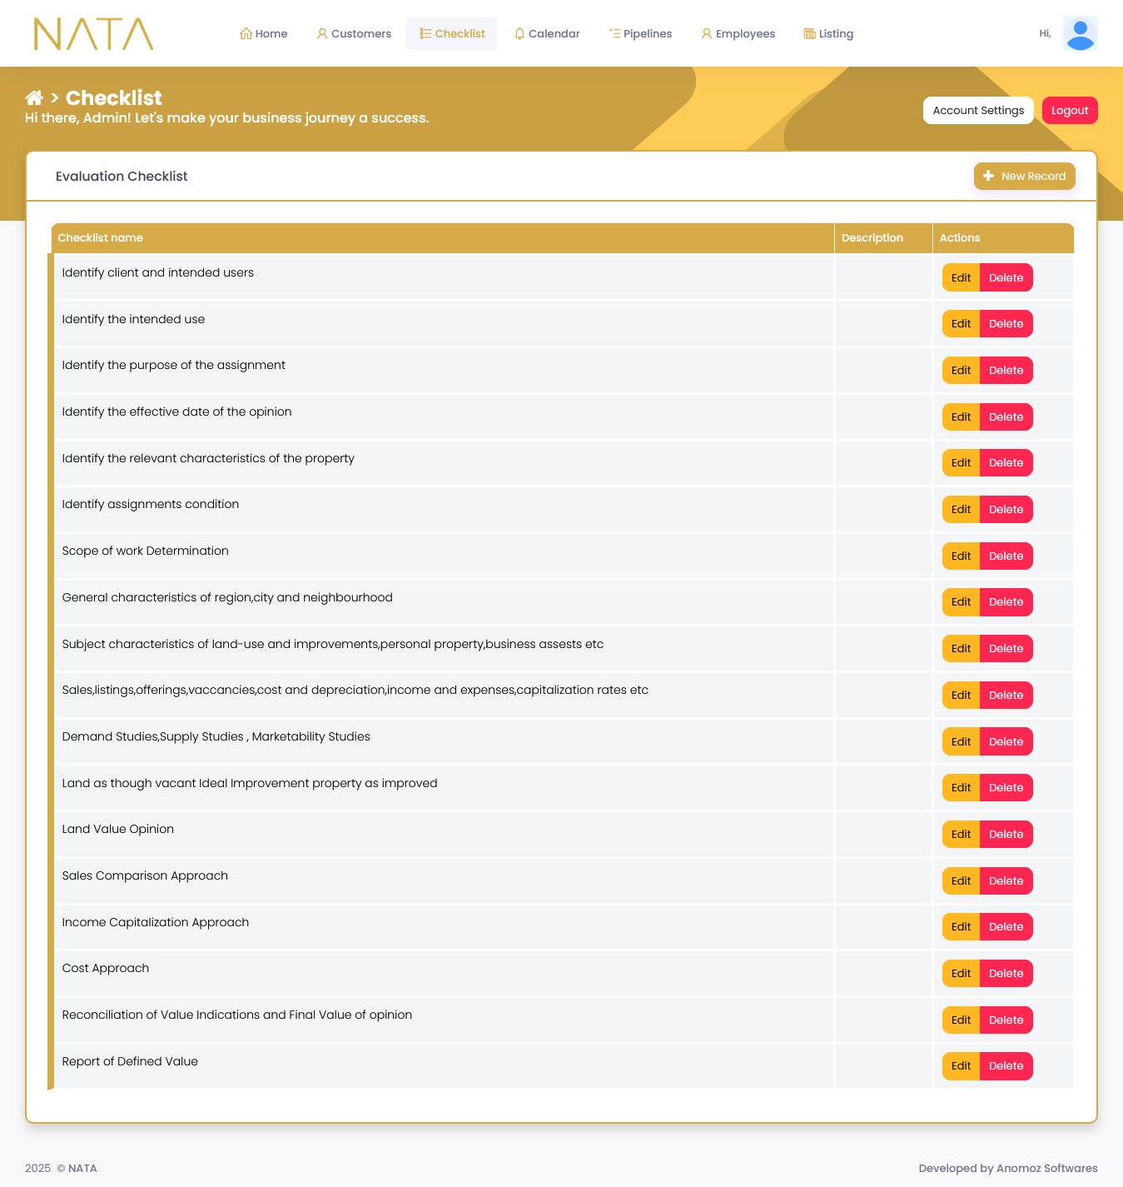Open the Calendar page

(547, 34)
